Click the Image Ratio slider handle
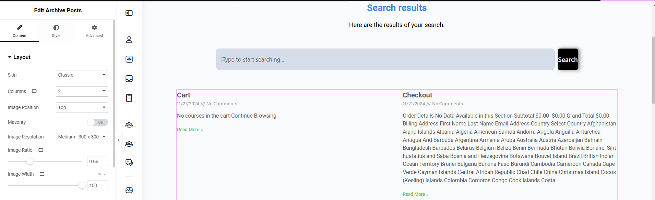This screenshot has height=200, width=655. tap(30, 161)
